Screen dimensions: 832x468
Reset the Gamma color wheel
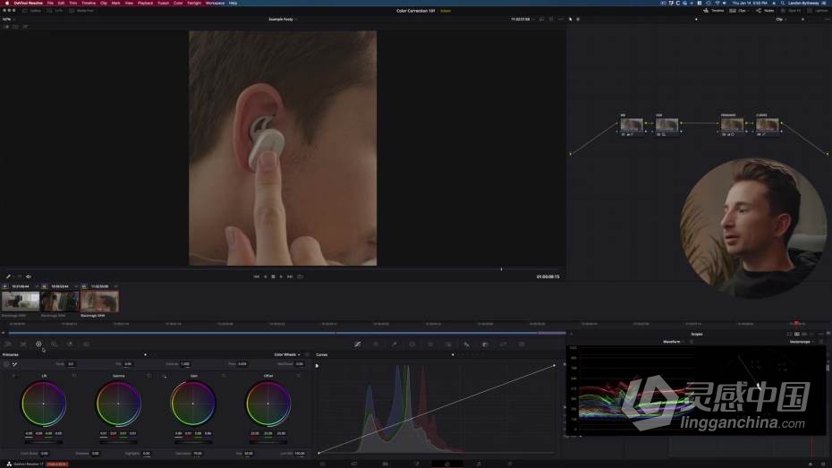(149, 376)
